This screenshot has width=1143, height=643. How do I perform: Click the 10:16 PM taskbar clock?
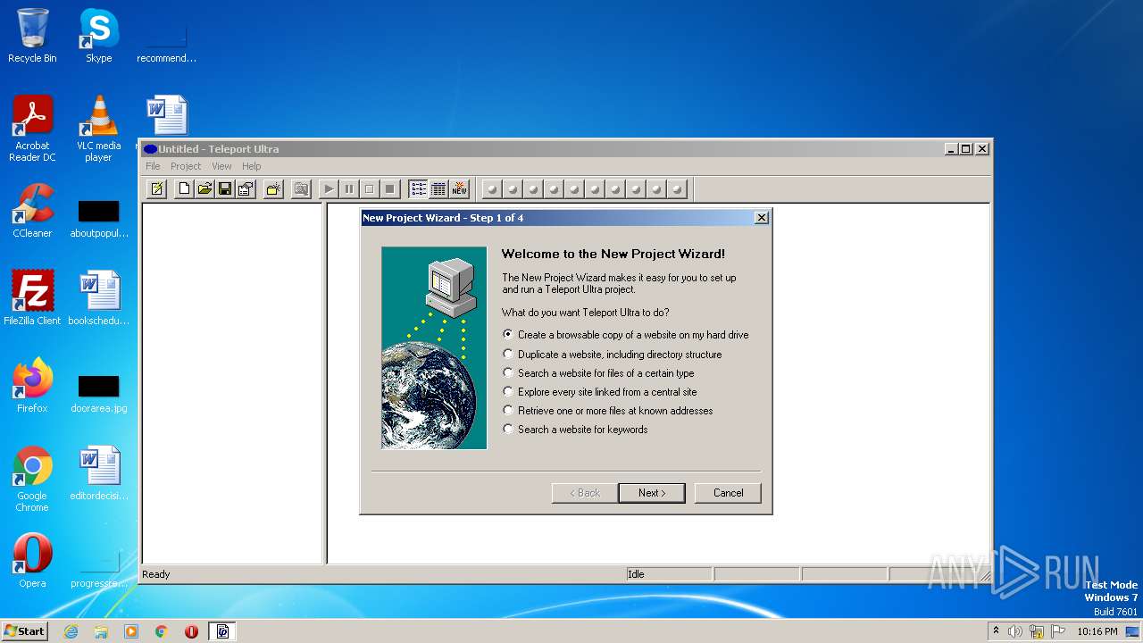pyautogui.click(x=1097, y=631)
